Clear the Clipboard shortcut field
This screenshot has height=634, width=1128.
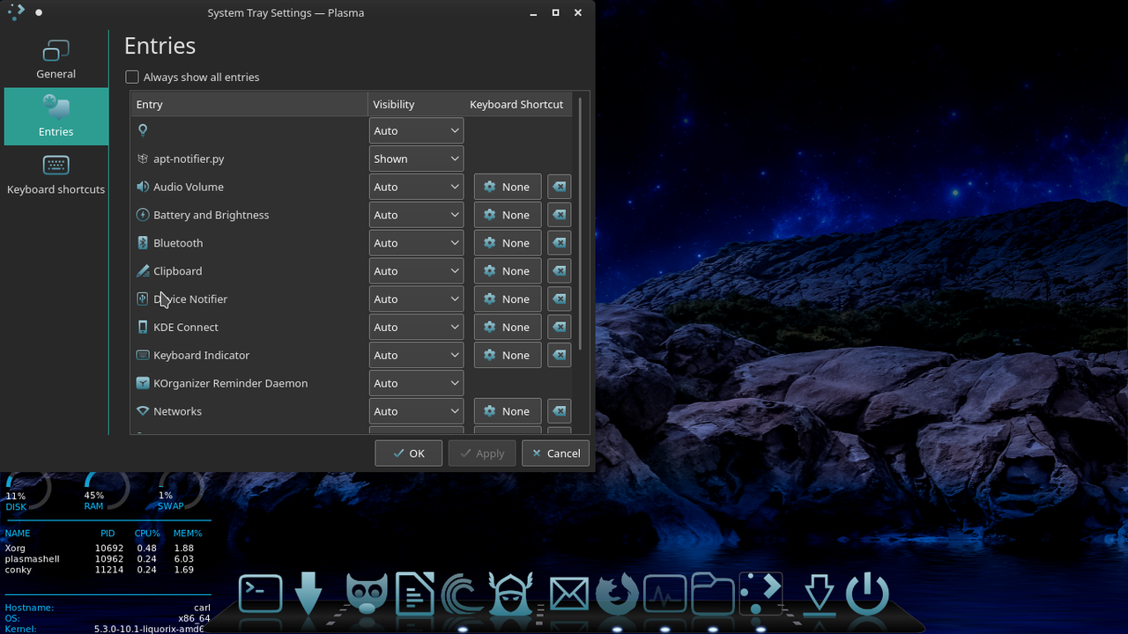point(559,270)
